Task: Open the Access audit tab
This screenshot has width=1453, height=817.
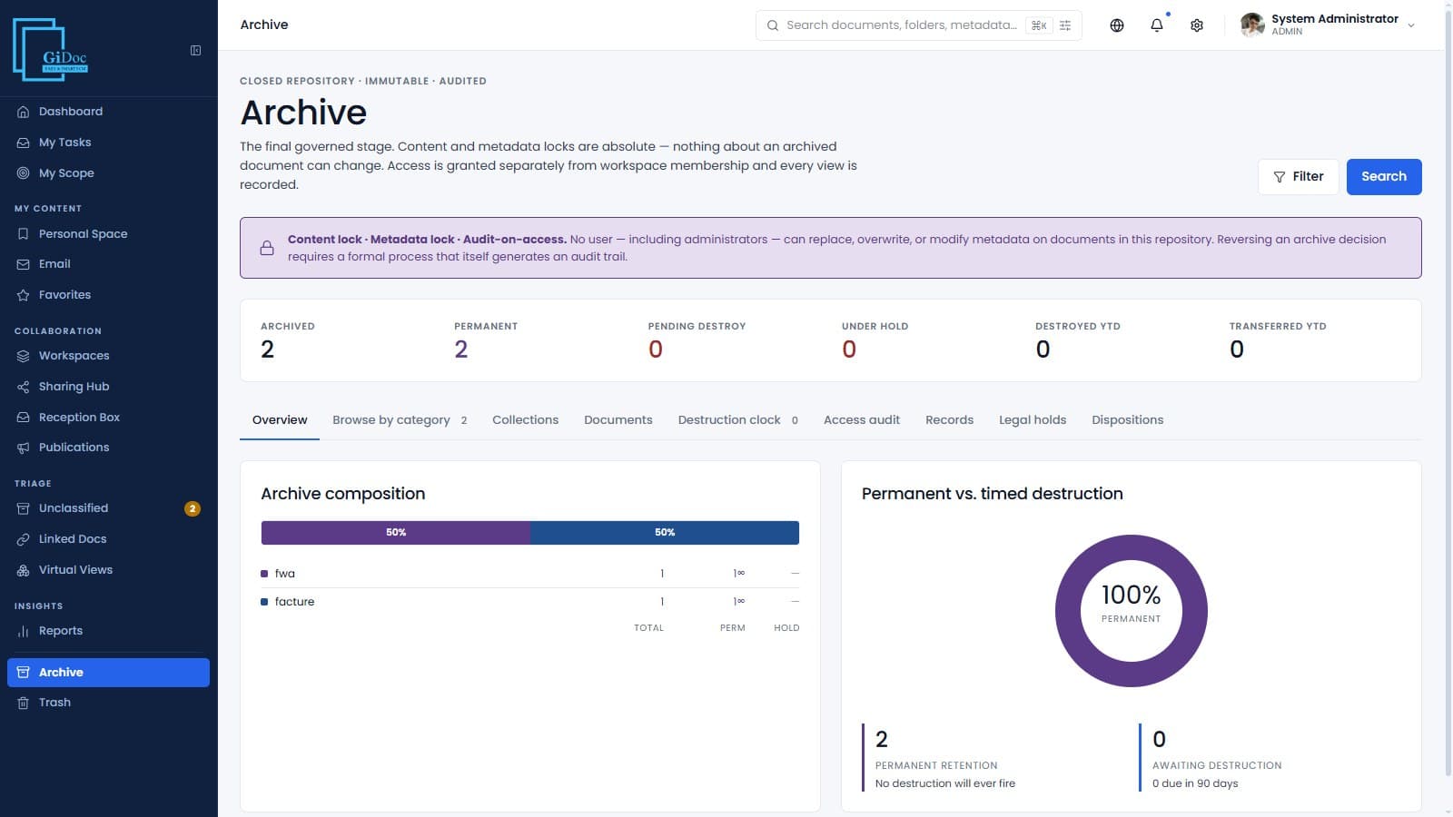Action: [x=862, y=420]
